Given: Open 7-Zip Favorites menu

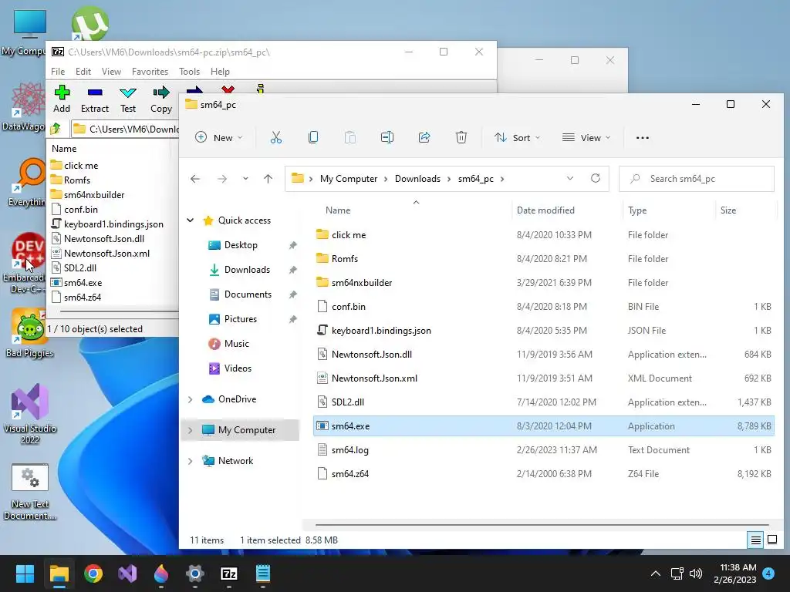Looking at the screenshot, I should (x=150, y=72).
